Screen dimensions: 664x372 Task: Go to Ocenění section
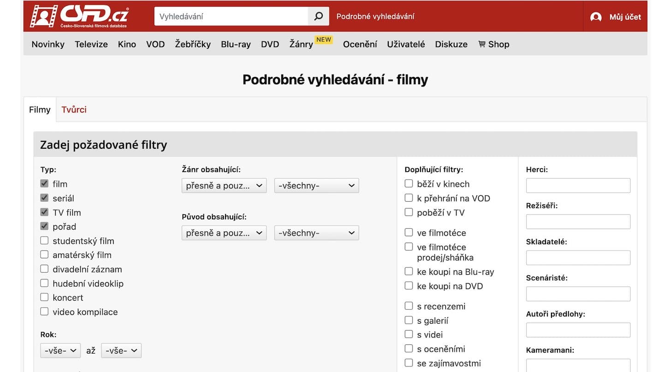point(360,44)
